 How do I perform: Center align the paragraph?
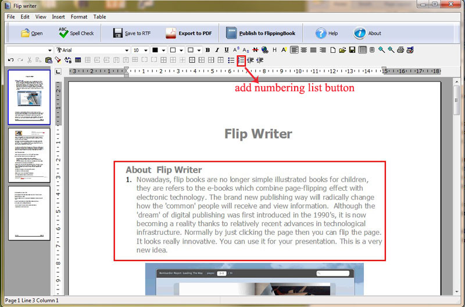pos(303,50)
